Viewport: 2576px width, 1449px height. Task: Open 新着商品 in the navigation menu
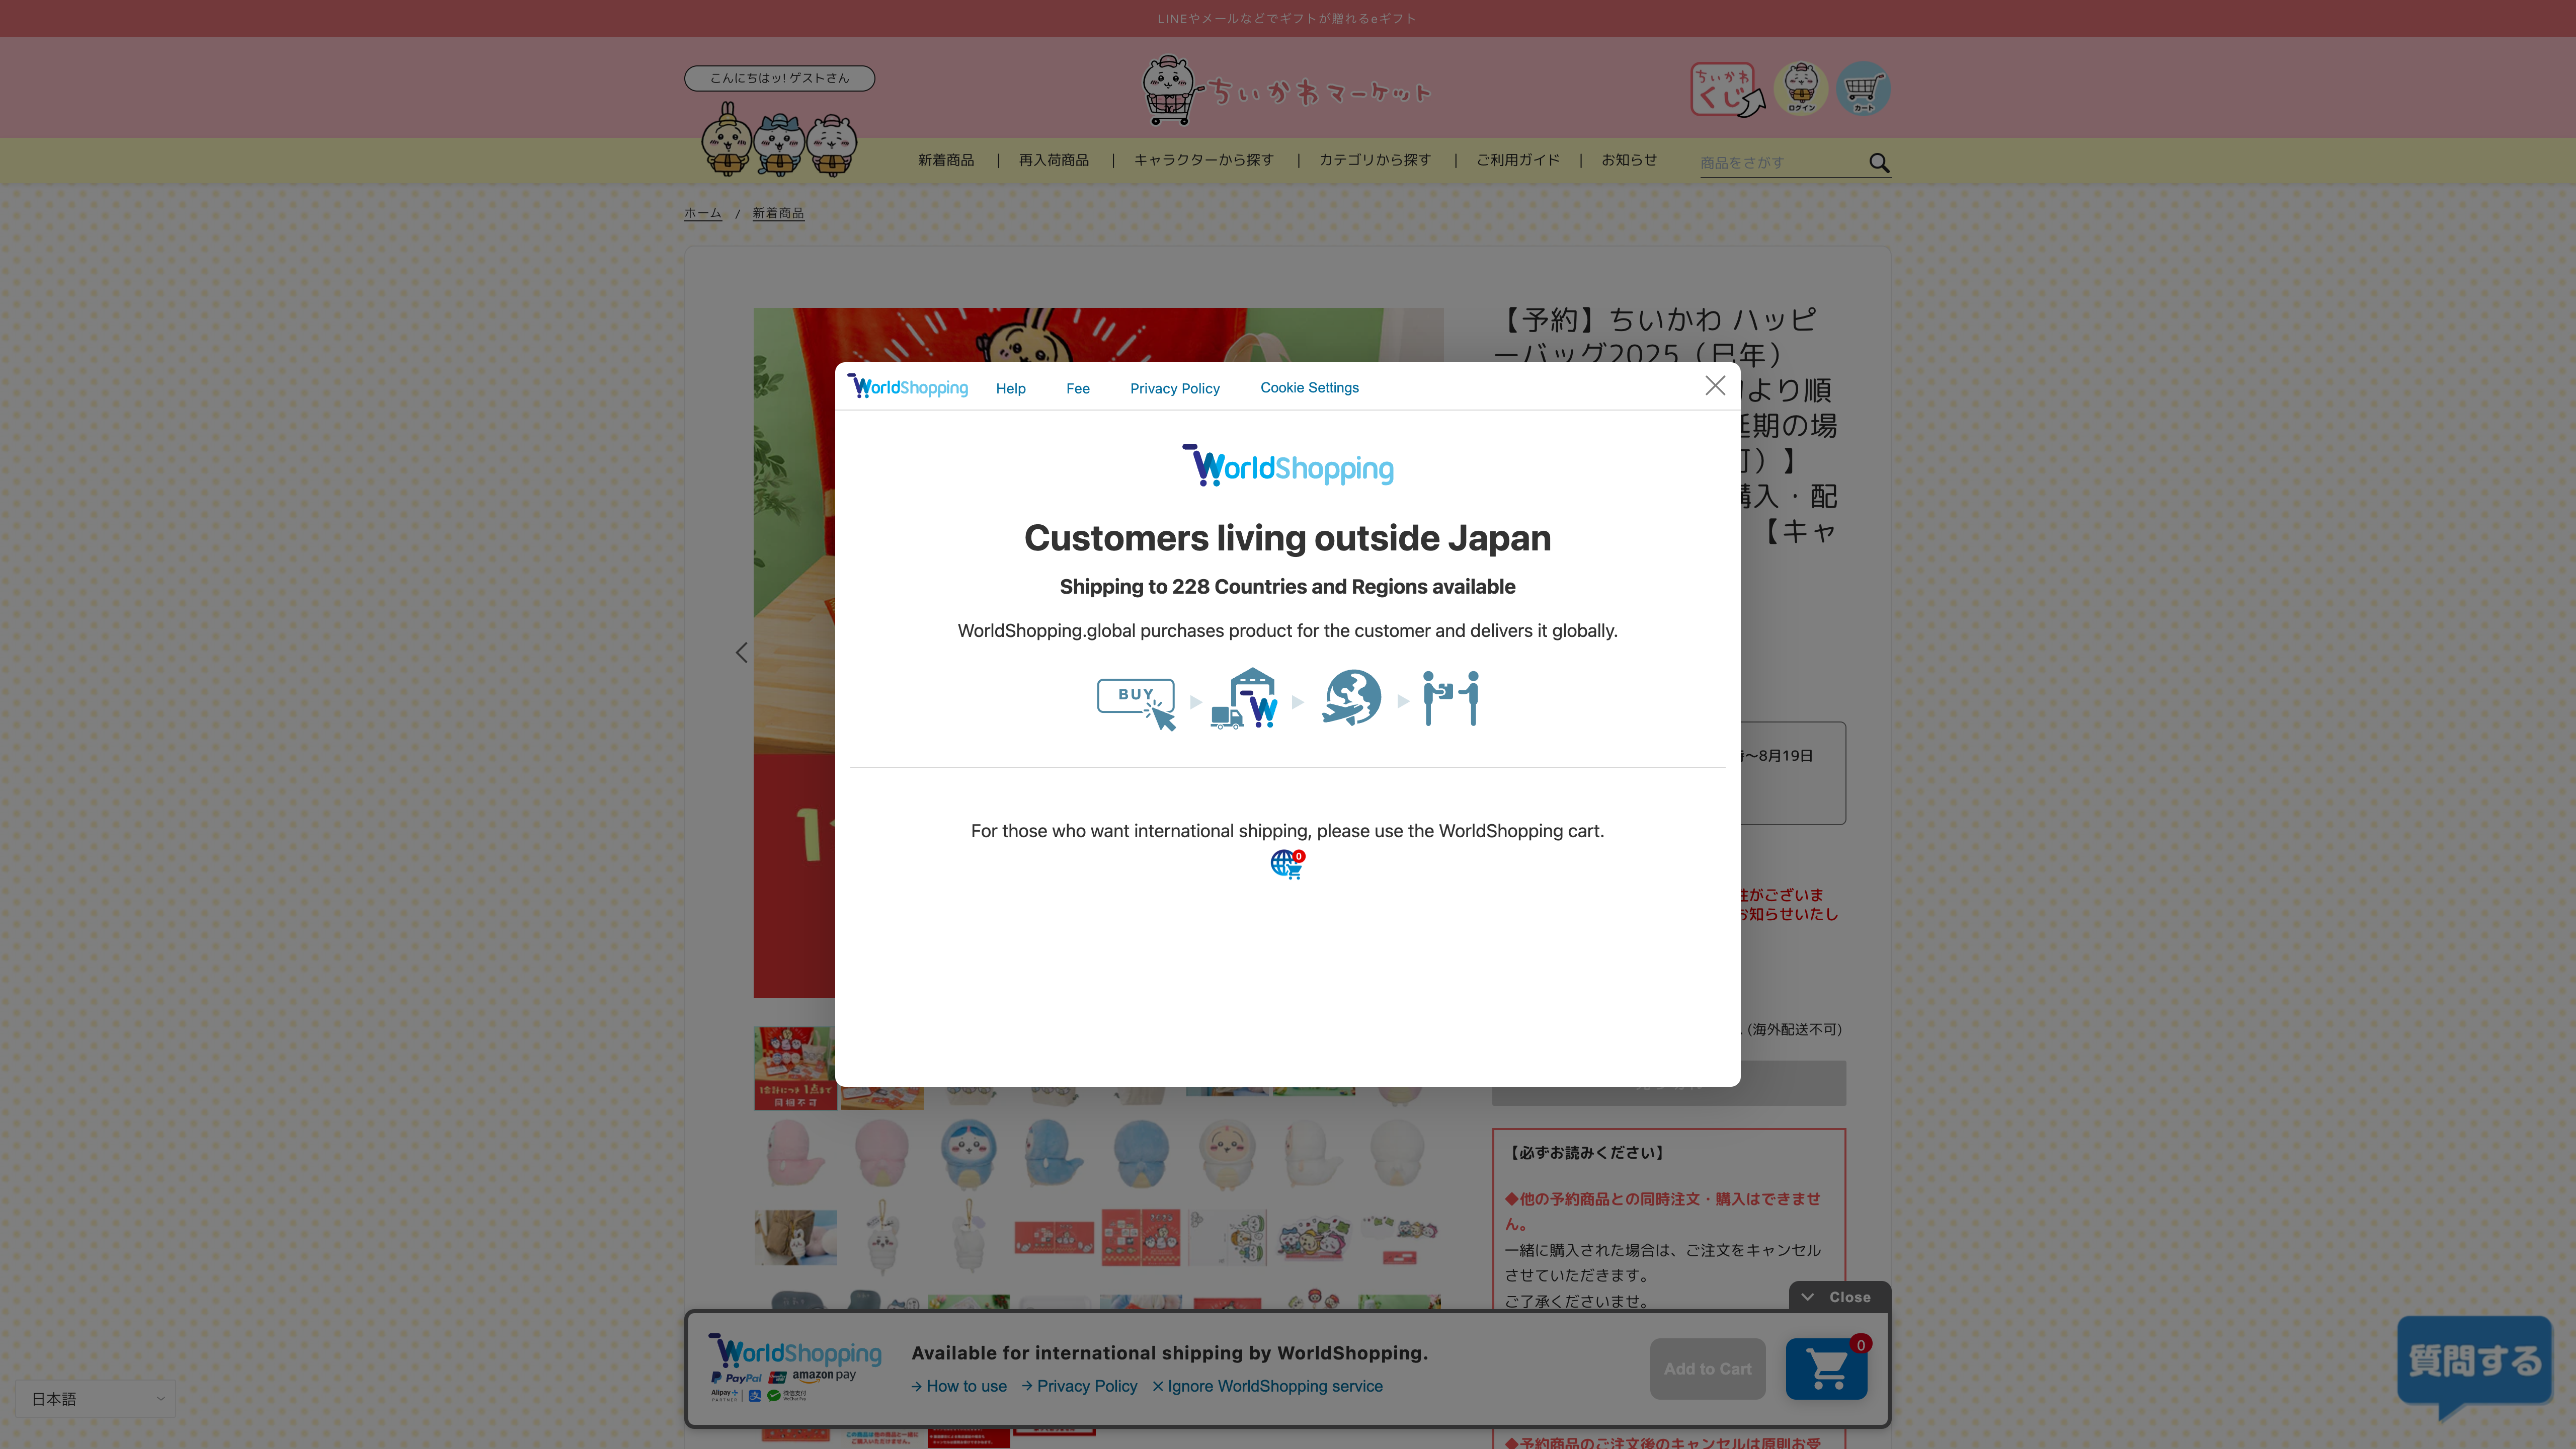point(946,160)
